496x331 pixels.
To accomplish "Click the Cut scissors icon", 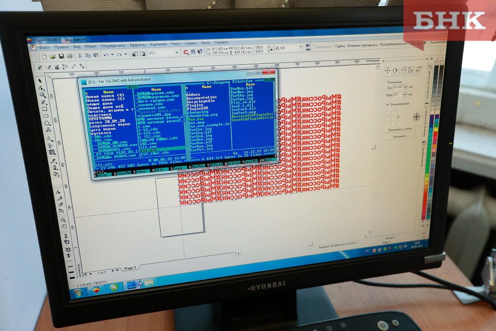I will (80, 55).
